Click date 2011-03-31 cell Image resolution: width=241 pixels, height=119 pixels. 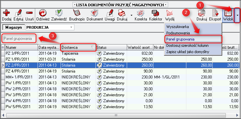(49, 59)
